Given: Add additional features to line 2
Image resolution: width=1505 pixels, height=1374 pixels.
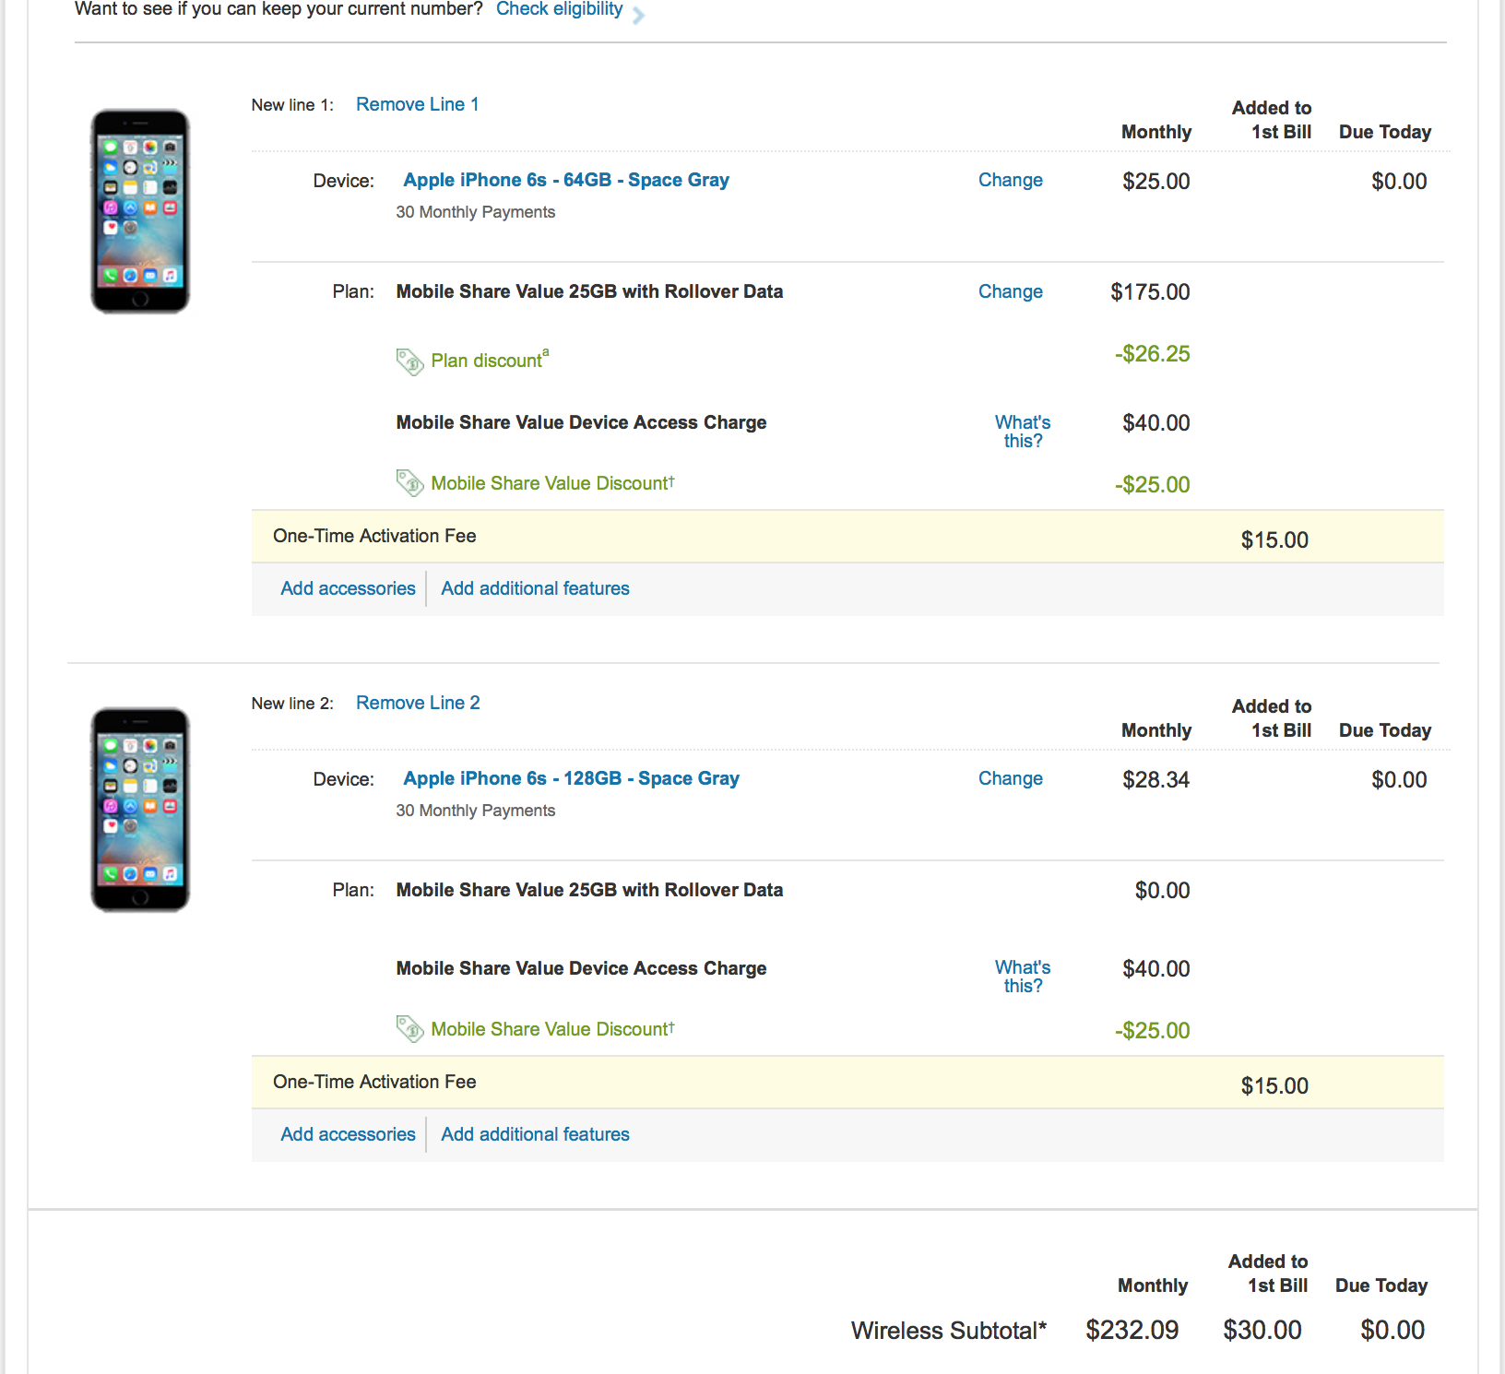Looking at the screenshot, I should [535, 1135].
